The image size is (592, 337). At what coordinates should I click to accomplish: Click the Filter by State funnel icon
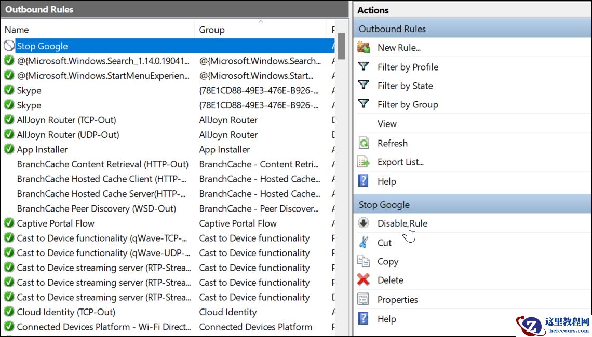364,86
